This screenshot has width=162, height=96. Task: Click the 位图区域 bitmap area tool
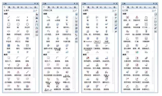point(27,46)
